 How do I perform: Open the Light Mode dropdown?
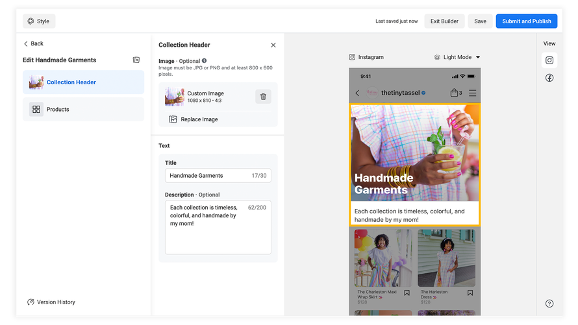point(457,57)
